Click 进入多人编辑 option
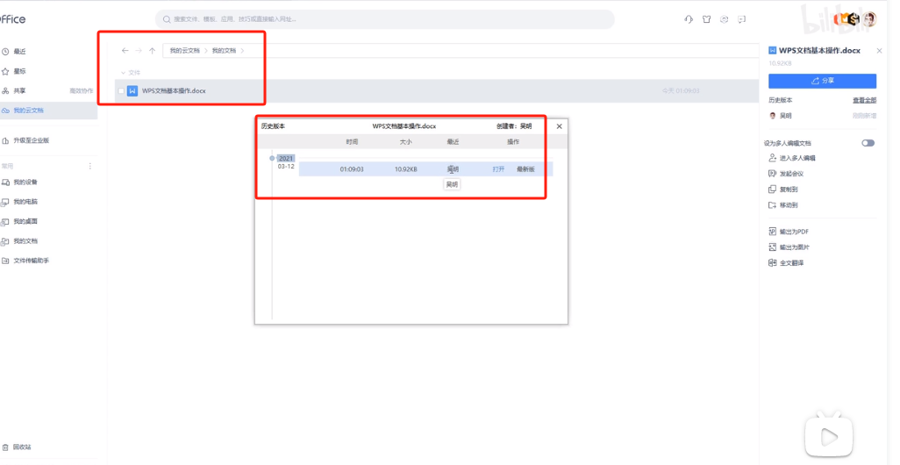Viewport: 900px width, 465px height. pyautogui.click(x=792, y=158)
